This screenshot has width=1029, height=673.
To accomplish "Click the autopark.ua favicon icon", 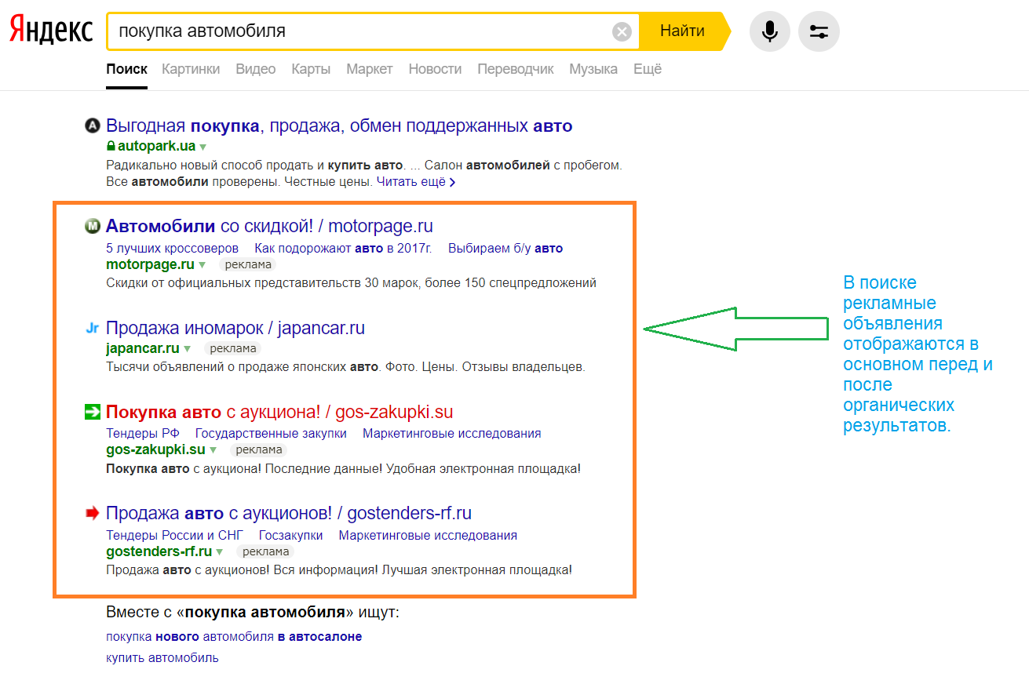I will click(x=92, y=126).
